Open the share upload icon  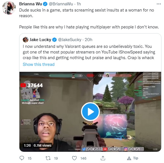tap(103, 158)
